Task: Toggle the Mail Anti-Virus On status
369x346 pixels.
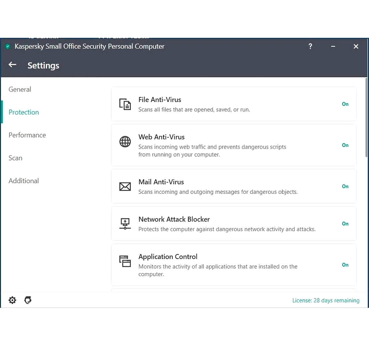Action: 345,186
